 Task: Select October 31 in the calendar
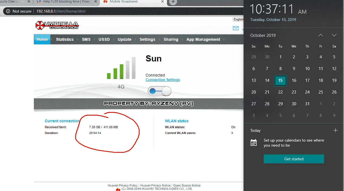click(307, 104)
